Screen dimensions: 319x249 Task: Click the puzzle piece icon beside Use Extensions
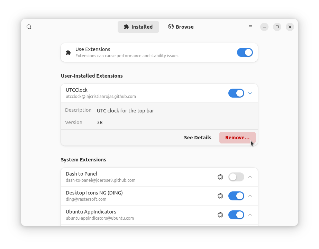[69, 53]
